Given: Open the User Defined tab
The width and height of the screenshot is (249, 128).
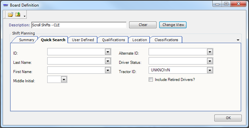Looking at the screenshot, I should [x=83, y=40].
